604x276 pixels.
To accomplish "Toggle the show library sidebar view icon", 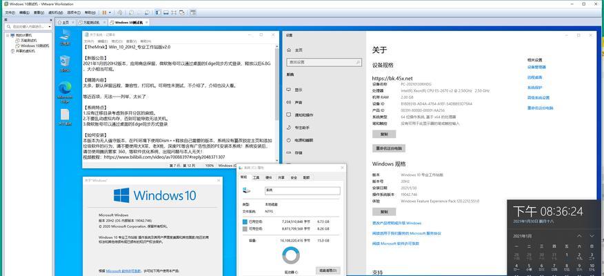I will coord(159,12).
